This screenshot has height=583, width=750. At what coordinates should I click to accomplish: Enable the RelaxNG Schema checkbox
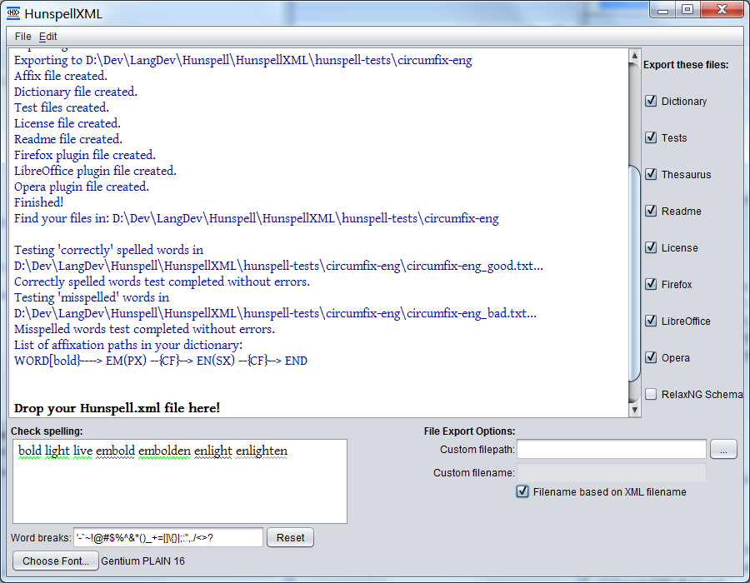tap(651, 394)
